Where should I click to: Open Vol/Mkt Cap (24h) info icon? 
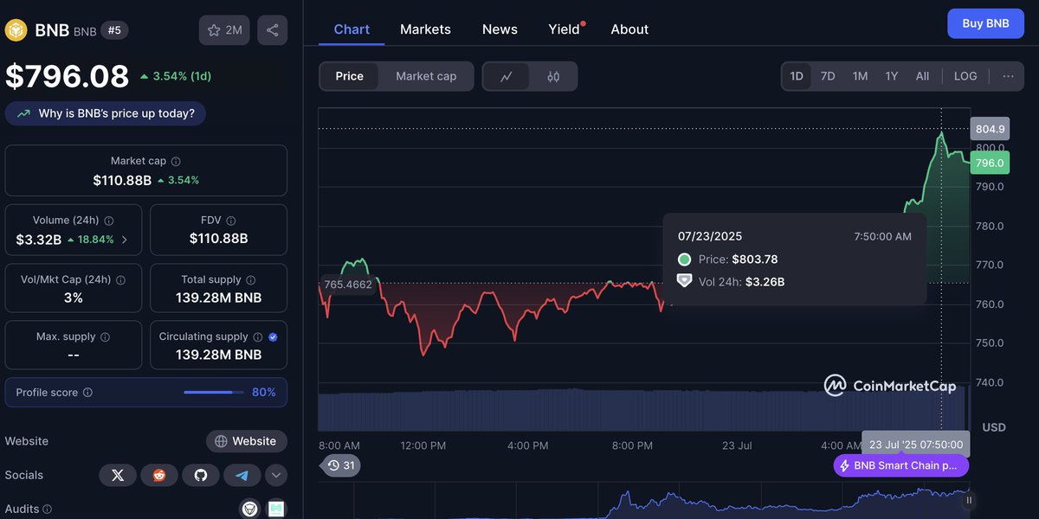120,280
